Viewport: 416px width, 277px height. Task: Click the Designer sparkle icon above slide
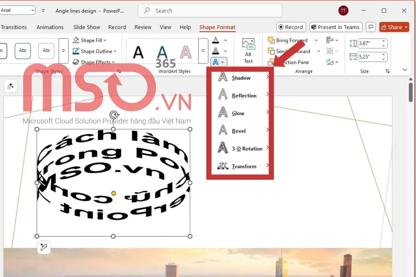(10, 86)
